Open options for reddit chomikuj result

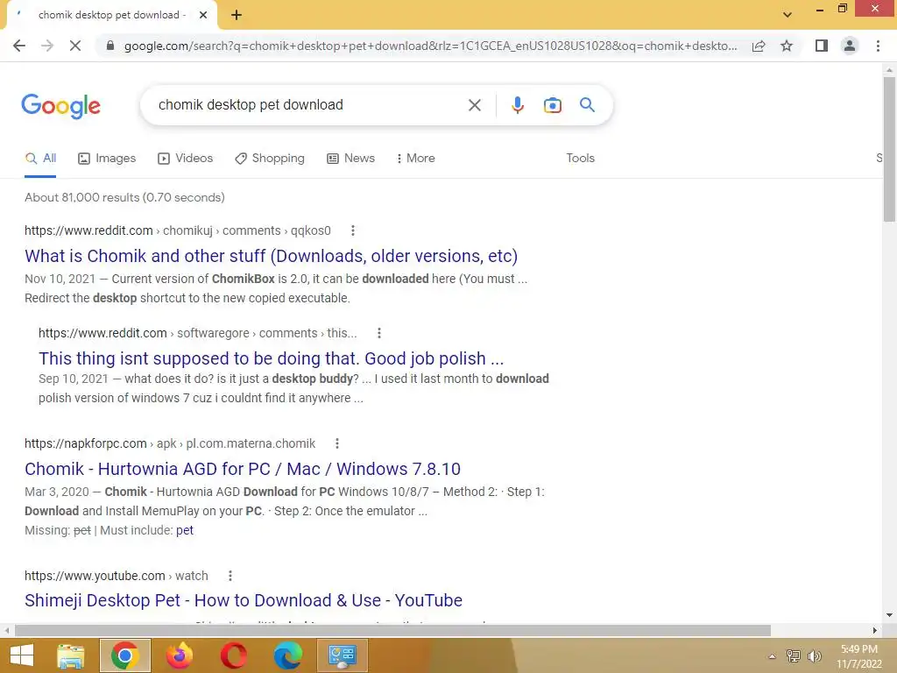353,230
